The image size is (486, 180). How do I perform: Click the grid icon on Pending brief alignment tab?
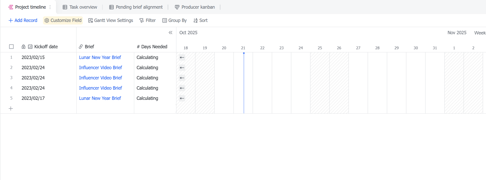point(111,7)
